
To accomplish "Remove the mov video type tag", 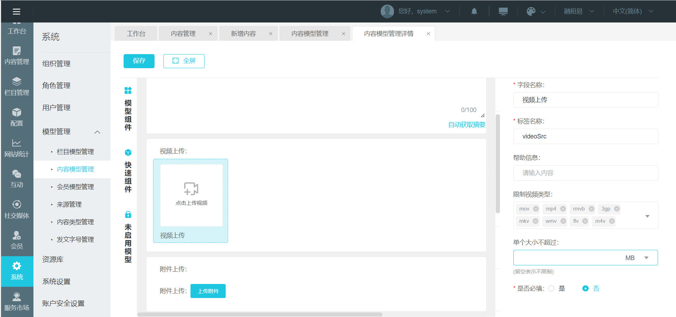I will point(536,209).
